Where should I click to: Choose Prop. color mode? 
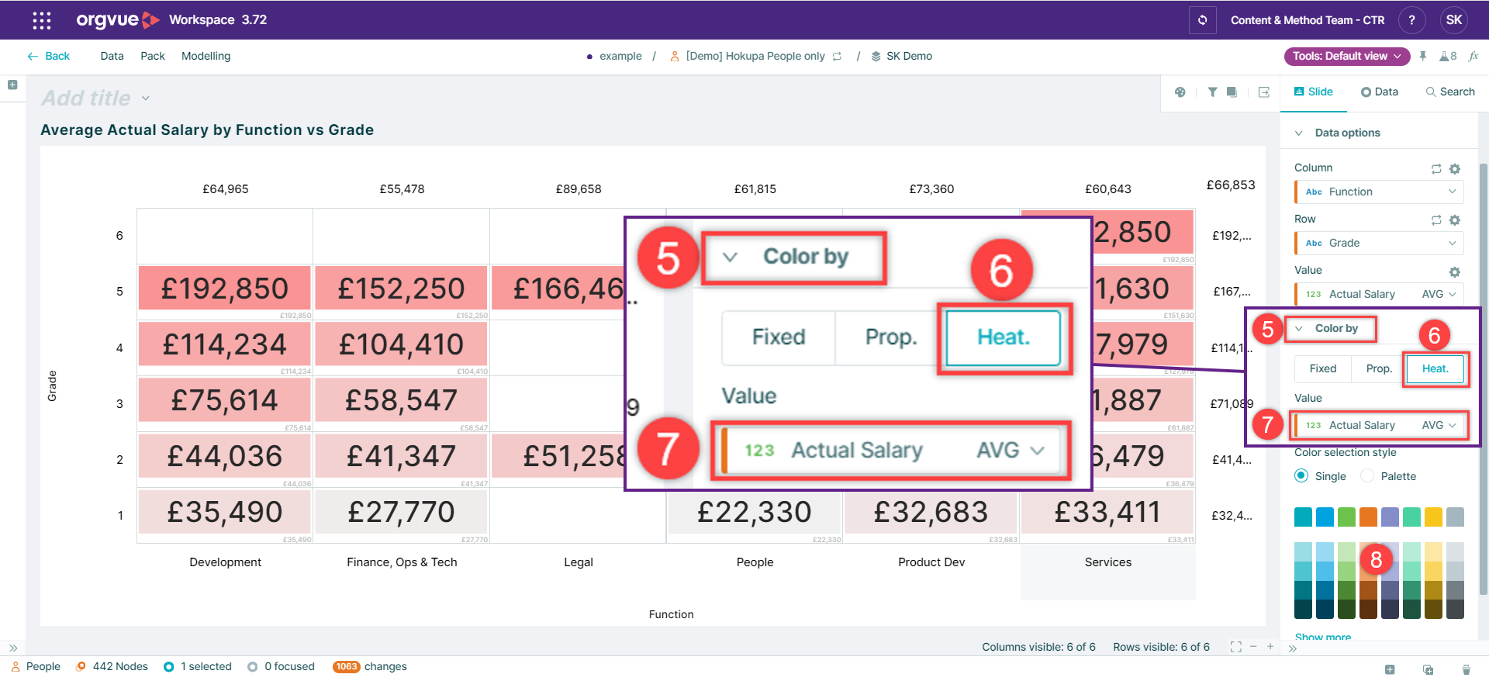[x=1379, y=368]
